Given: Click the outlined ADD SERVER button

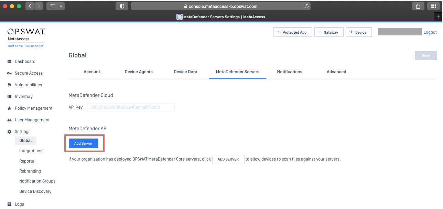Looking at the screenshot, I should coord(228,159).
